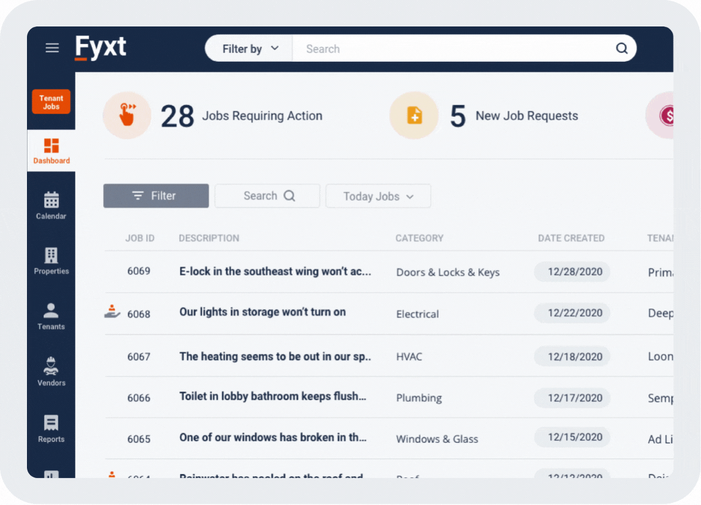
Task: Open the Vendors sidebar item
Action: [51, 372]
